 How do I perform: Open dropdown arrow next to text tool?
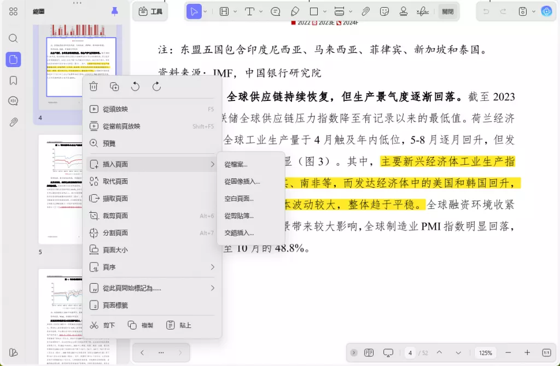point(261,11)
